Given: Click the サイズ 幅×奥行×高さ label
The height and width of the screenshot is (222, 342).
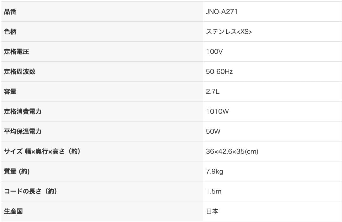Looking at the screenshot, I should pyautogui.click(x=42, y=152).
